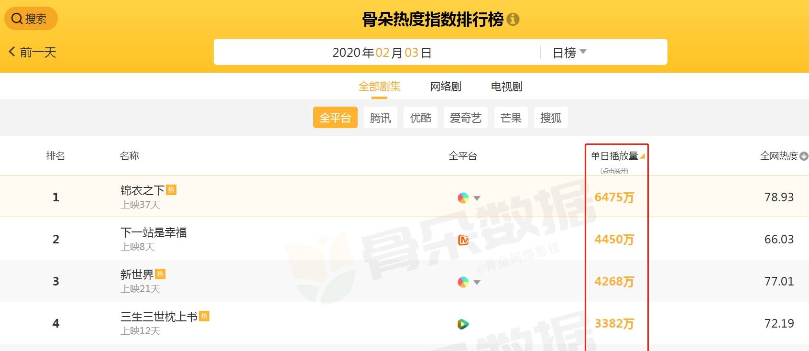Click the date field 2020年02月03日
The image size is (809, 351).
[x=382, y=53]
